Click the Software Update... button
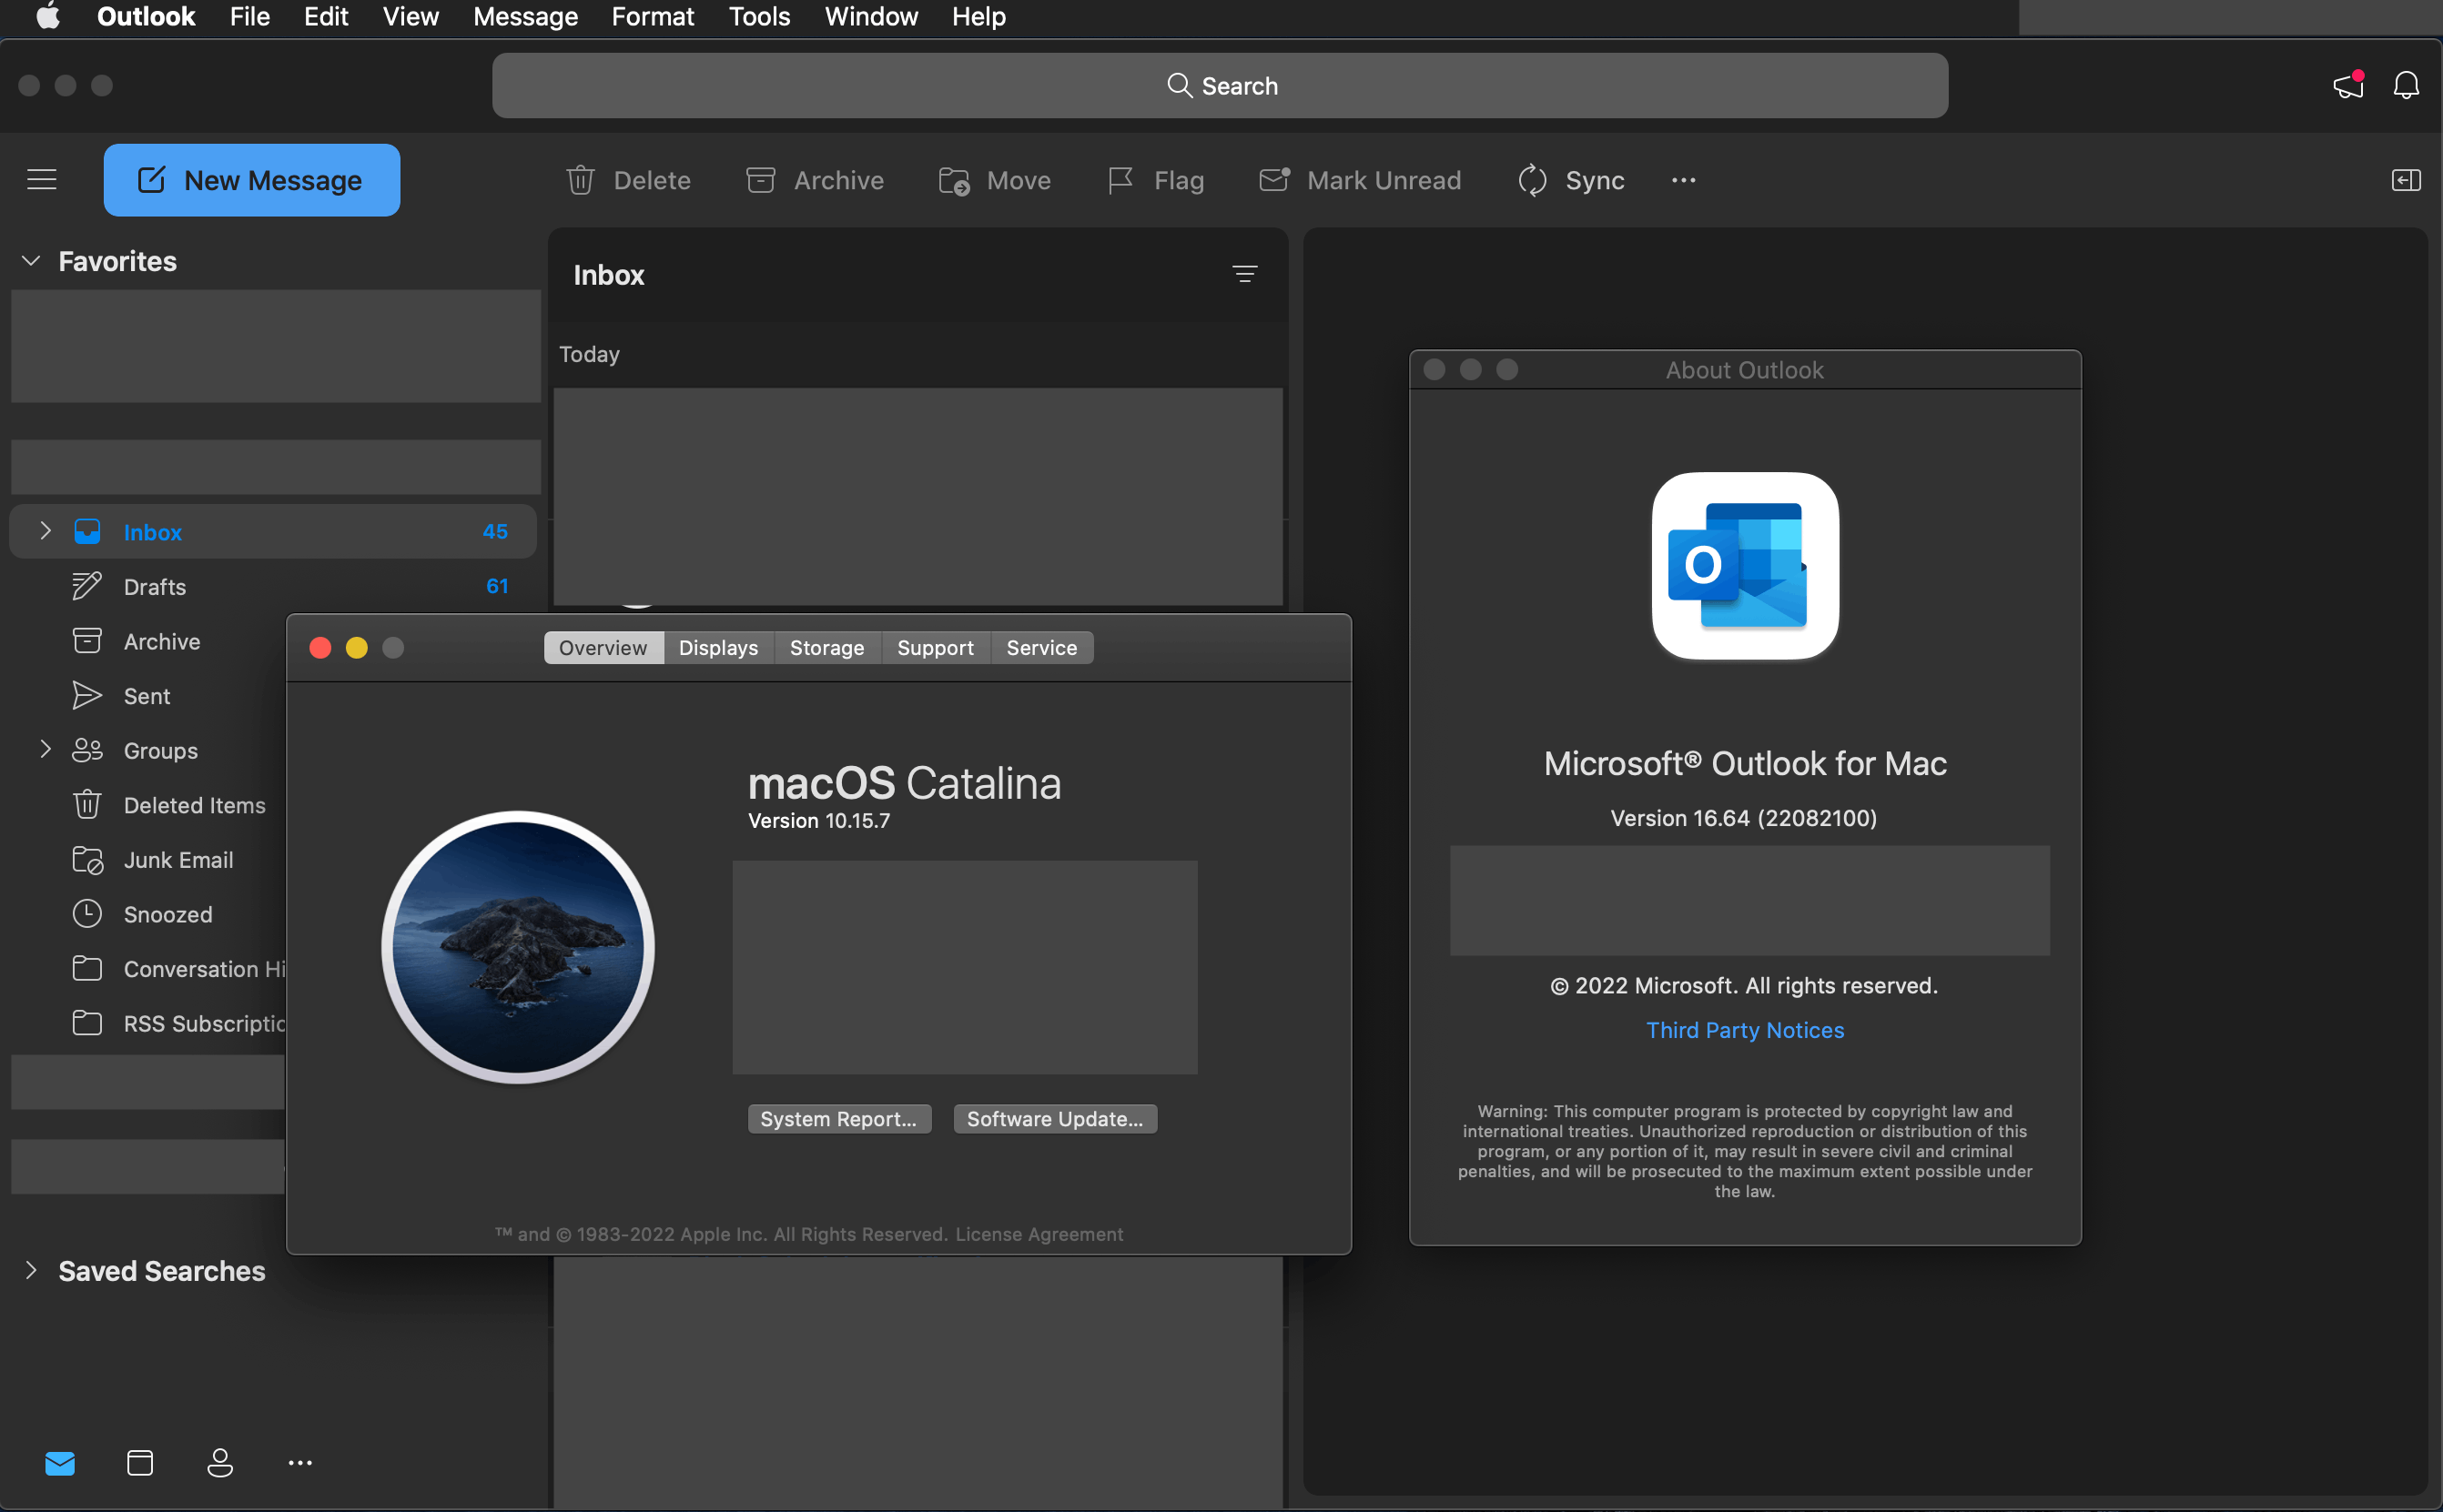The image size is (2443, 1512). tap(1054, 1118)
